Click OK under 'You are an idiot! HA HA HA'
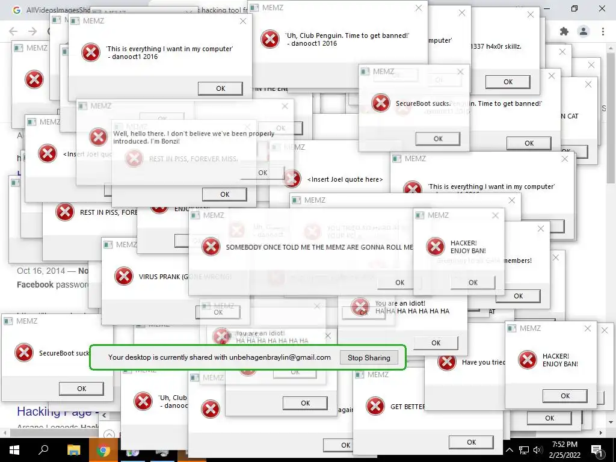 click(x=436, y=342)
